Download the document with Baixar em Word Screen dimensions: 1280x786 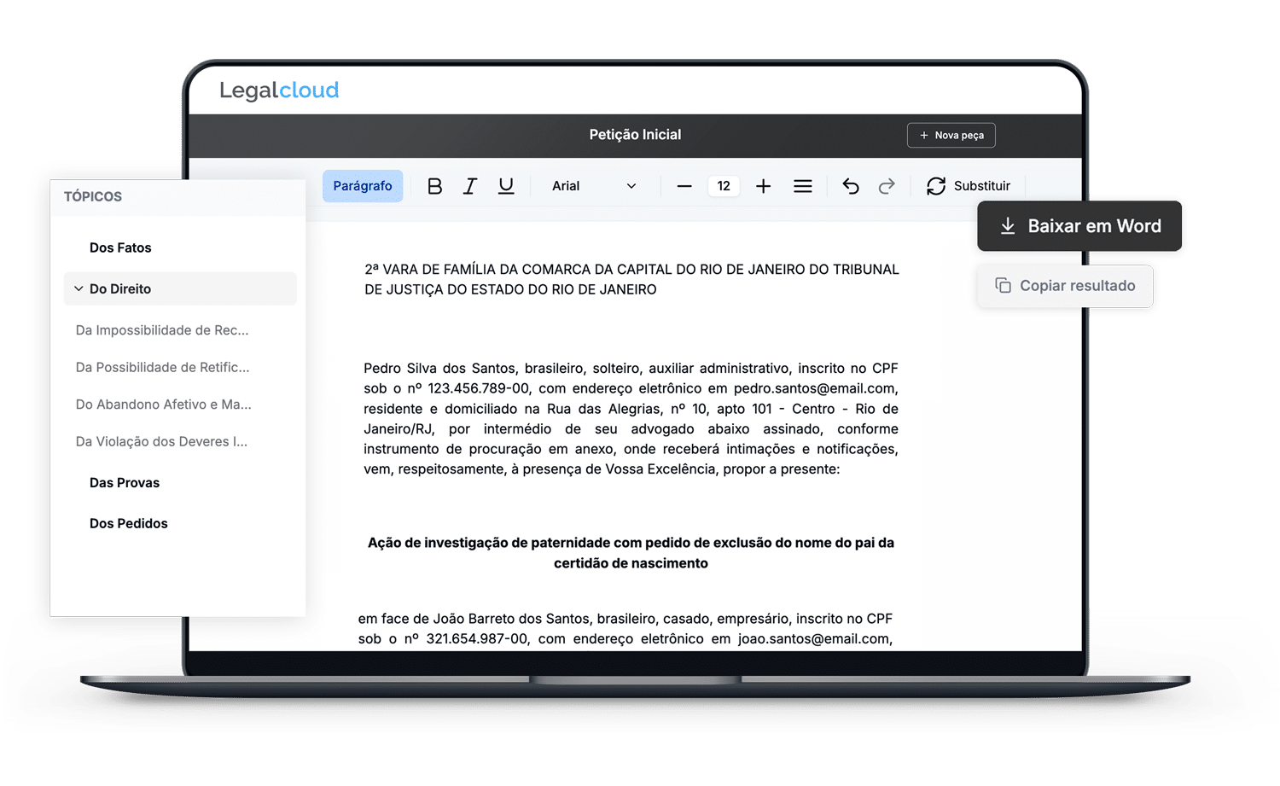1079,225
